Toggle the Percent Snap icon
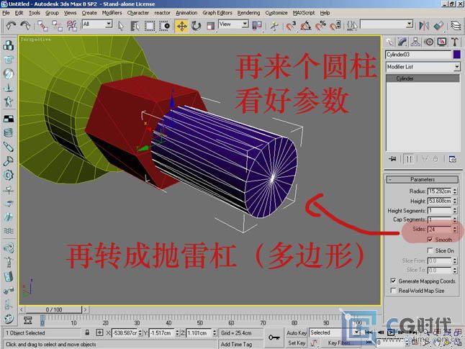Viewport: 465px width, 349px height. (x=320, y=26)
